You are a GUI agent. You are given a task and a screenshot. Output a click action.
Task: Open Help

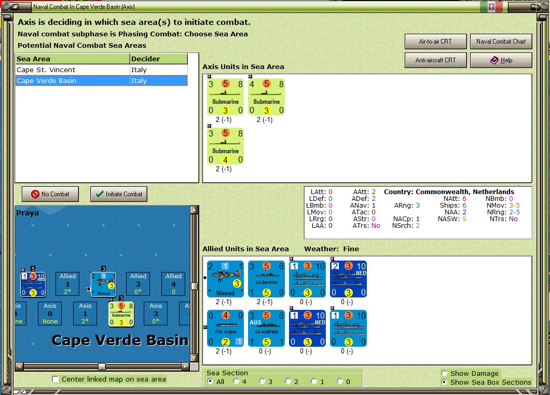pos(501,60)
